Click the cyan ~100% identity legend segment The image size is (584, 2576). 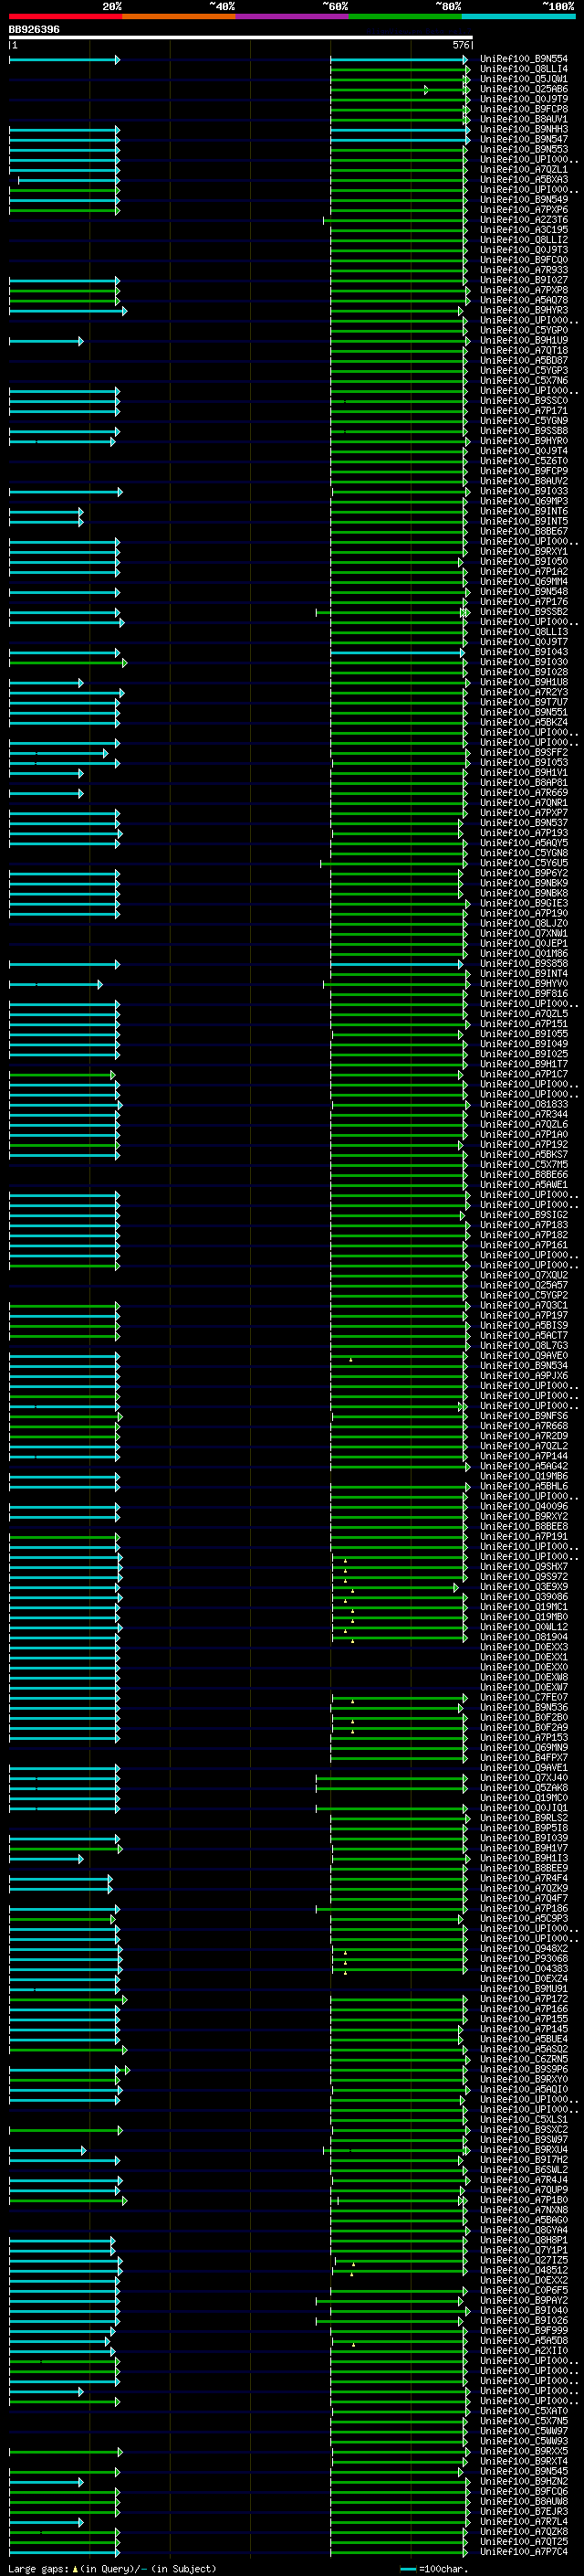coord(518,16)
